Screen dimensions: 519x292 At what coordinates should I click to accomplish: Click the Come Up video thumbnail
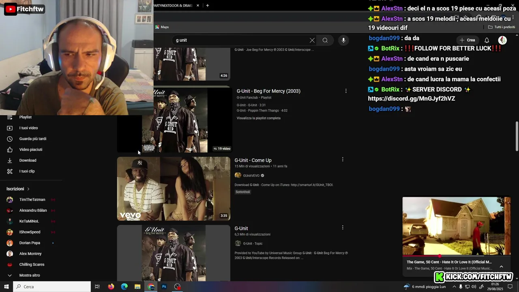(x=174, y=189)
